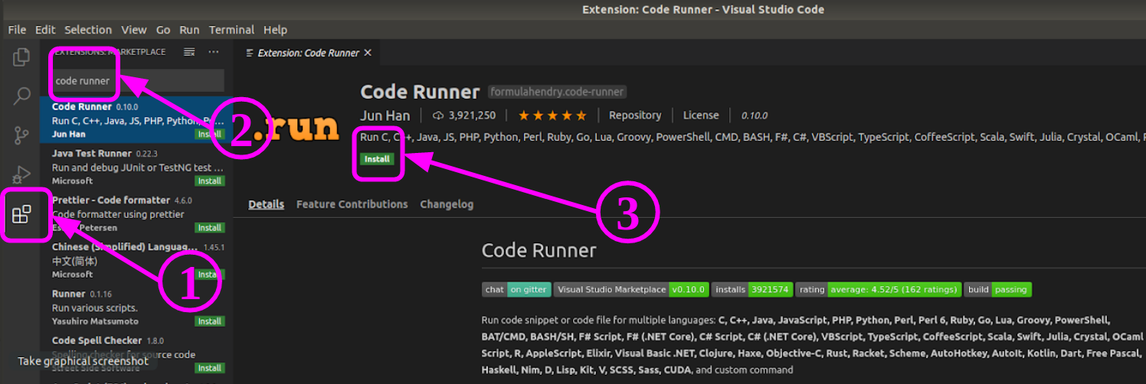Open the Extensions panel more actions menu
The width and height of the screenshot is (1146, 384).
[x=214, y=52]
